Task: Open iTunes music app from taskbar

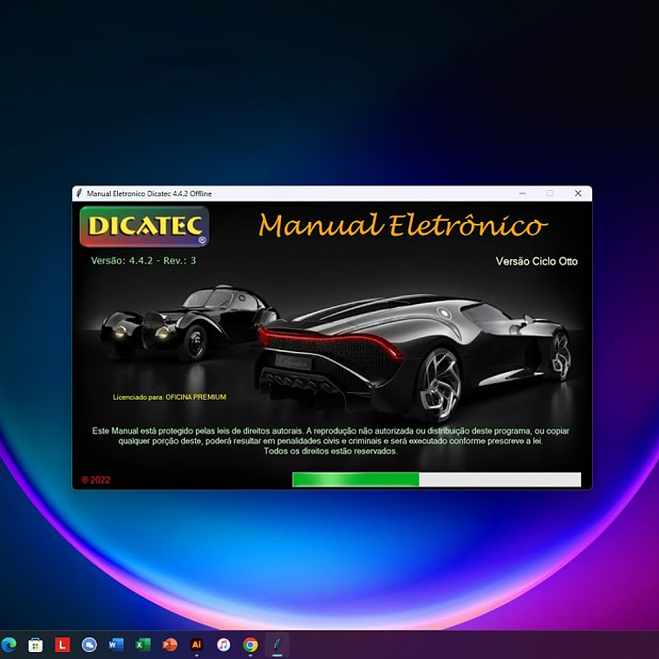Action: (224, 644)
